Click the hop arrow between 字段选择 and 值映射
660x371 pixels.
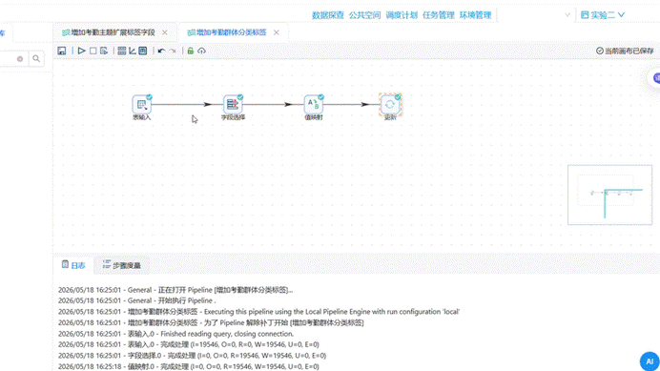click(x=273, y=105)
